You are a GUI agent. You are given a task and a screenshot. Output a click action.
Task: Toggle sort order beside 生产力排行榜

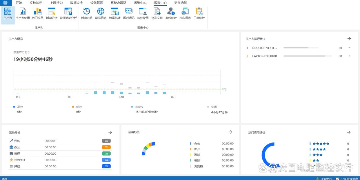tap(264, 39)
